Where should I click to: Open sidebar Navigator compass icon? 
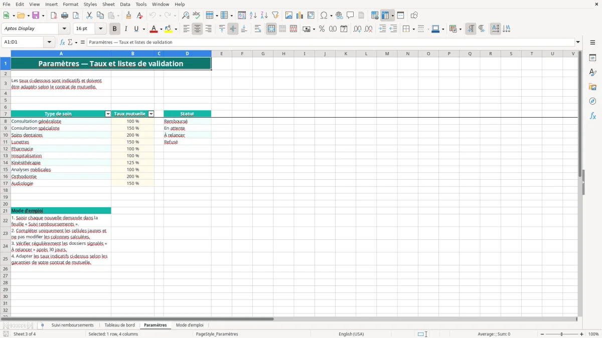point(592,101)
